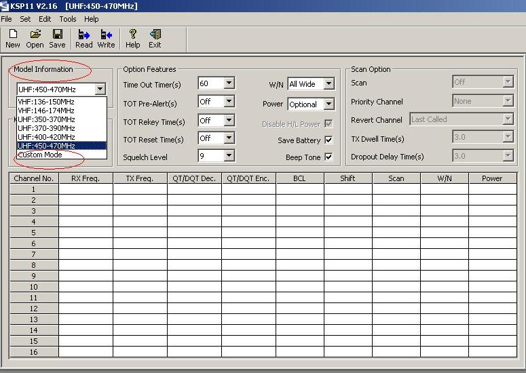Select UHF:370-390MHz from list

(x=62, y=128)
